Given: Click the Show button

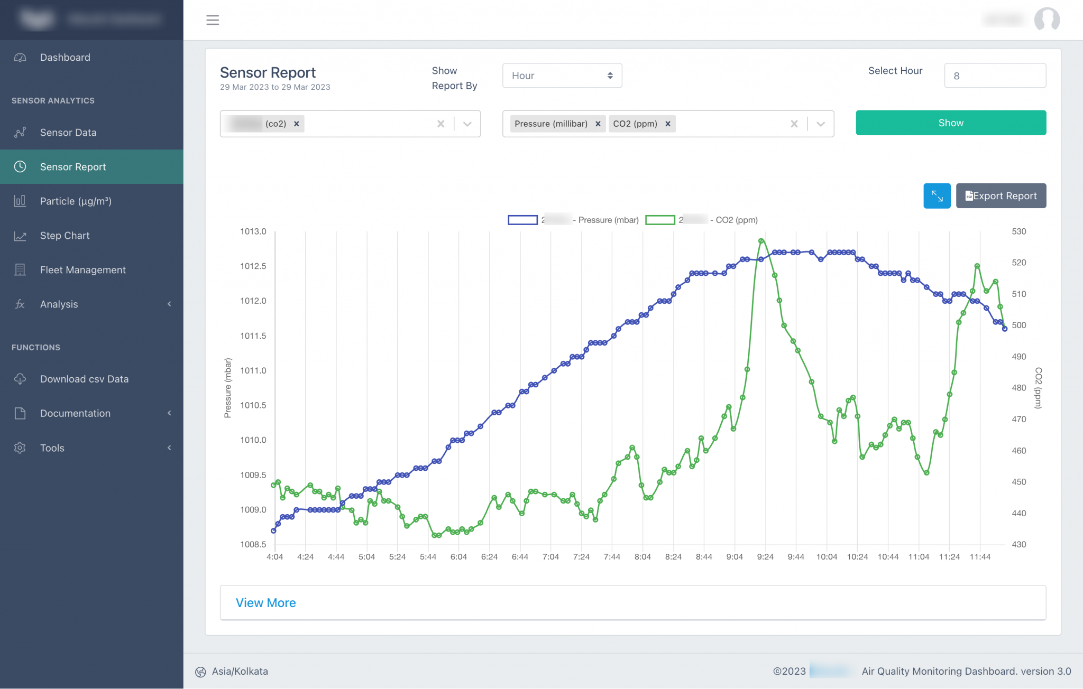Looking at the screenshot, I should [x=950, y=123].
